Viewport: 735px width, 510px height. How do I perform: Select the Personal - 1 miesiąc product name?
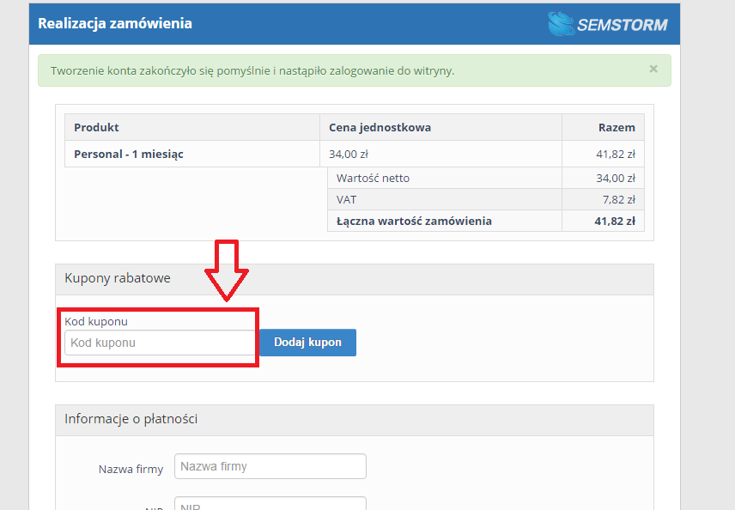click(x=129, y=155)
